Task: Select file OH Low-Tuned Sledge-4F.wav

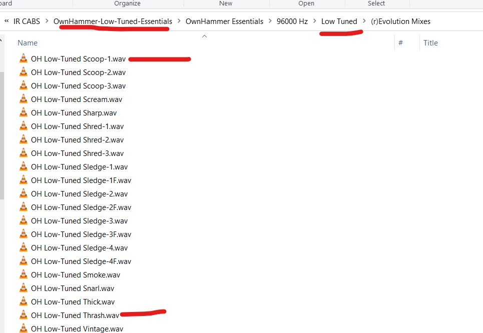Action: pyautogui.click(x=81, y=261)
